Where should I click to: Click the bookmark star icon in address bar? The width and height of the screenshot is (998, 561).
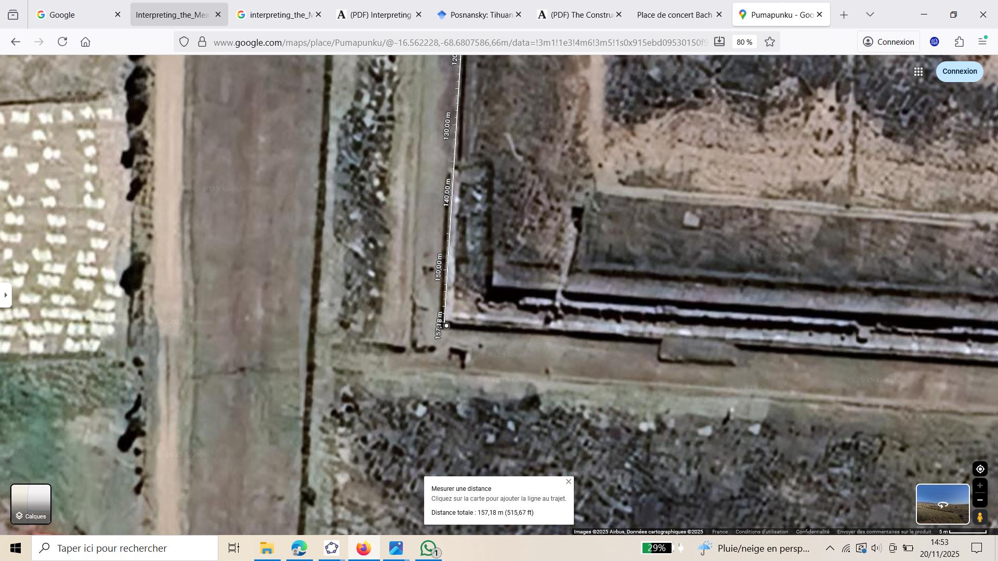(770, 42)
